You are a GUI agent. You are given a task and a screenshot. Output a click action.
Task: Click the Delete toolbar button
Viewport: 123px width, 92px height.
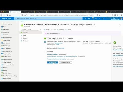coord(47,30)
